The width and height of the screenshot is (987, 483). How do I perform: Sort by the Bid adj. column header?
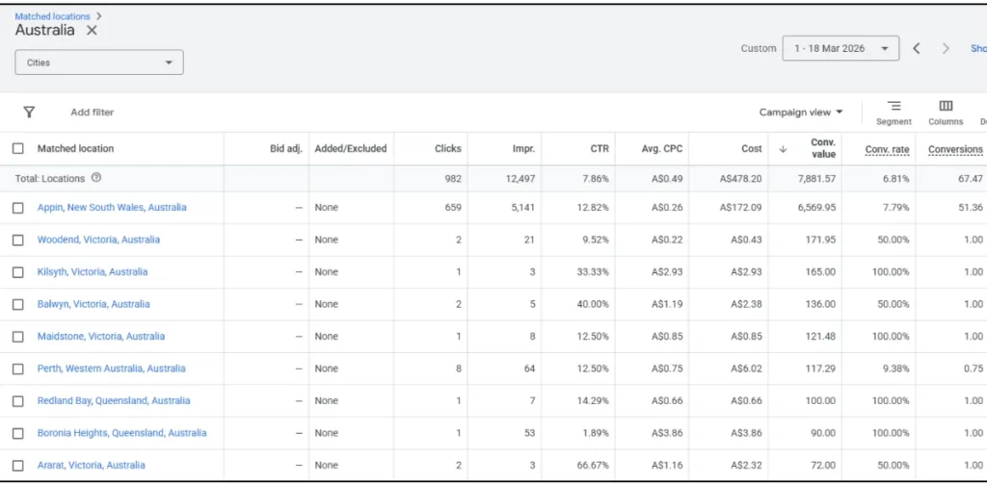(286, 149)
